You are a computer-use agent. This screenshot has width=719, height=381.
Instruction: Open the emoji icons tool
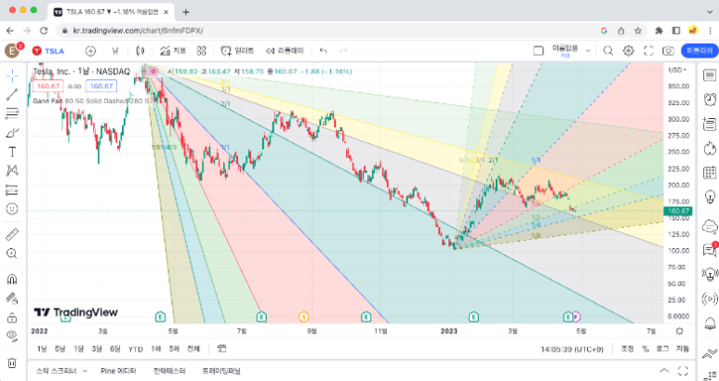[12, 209]
